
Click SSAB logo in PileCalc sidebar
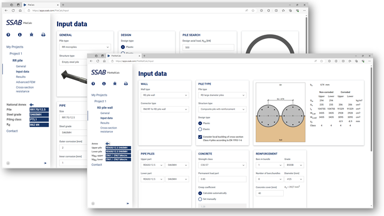pos(14,22)
